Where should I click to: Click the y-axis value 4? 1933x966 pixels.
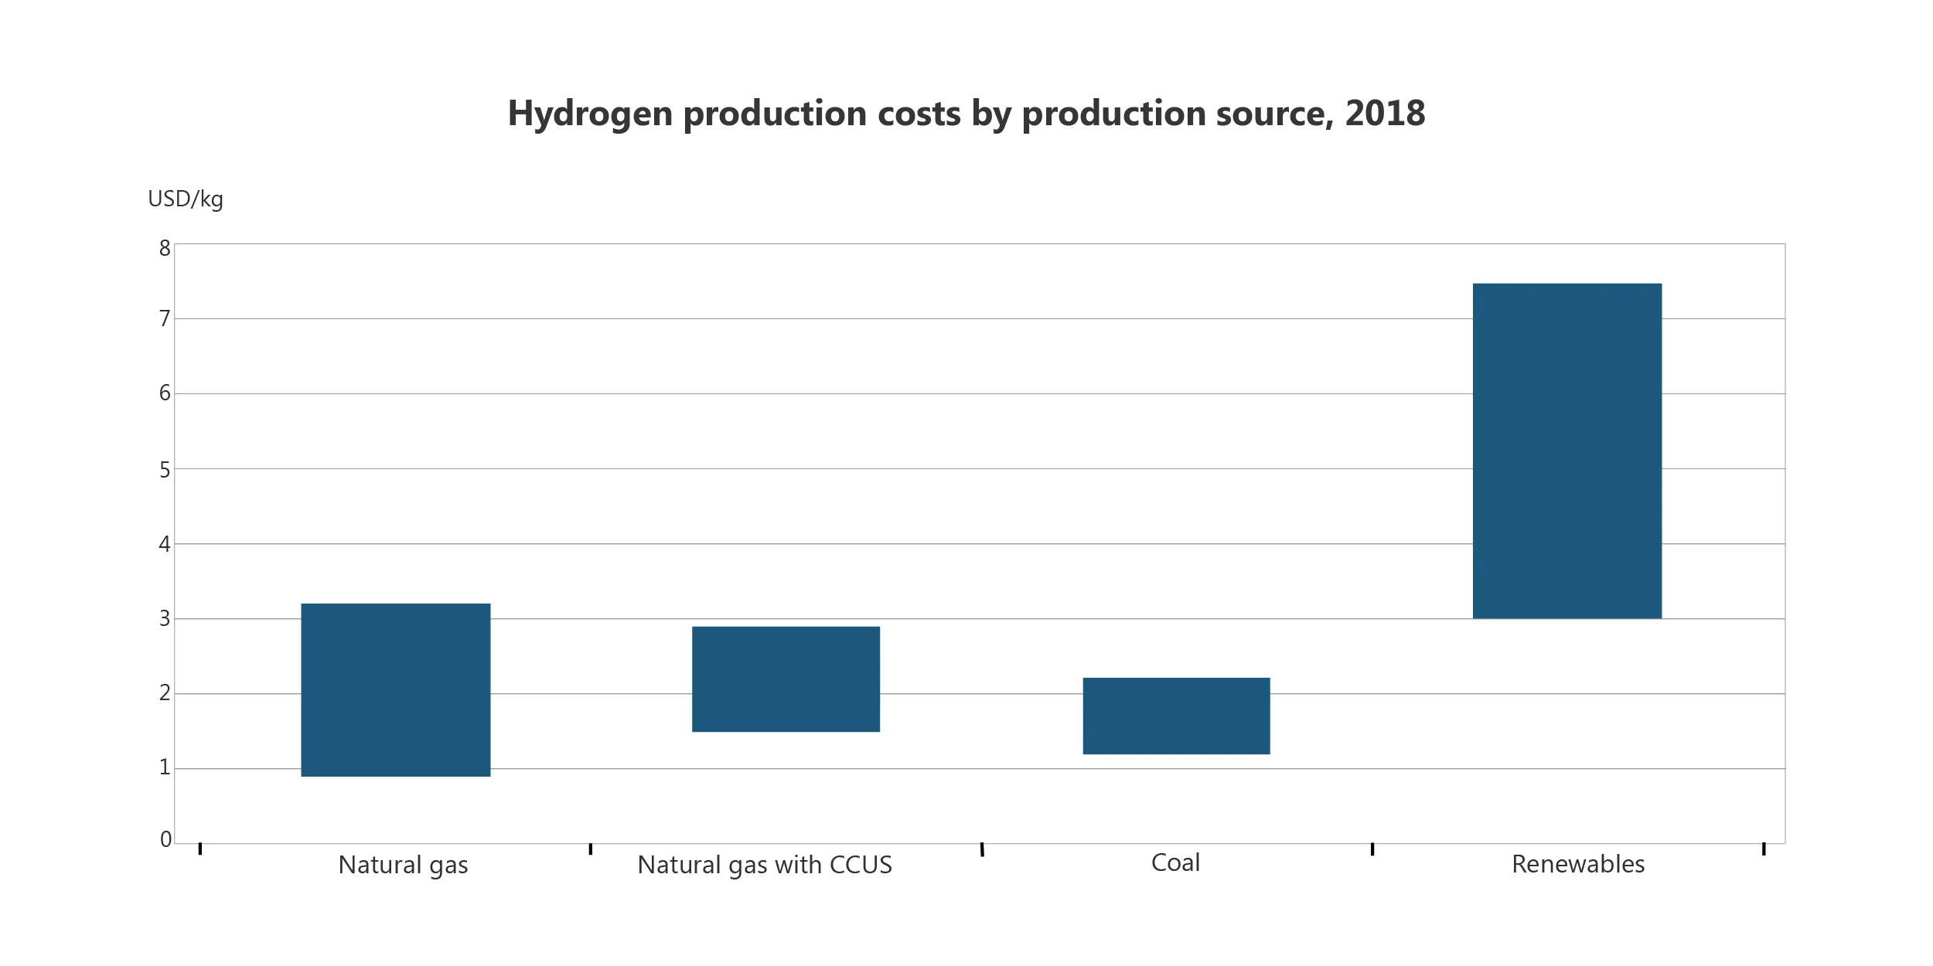tap(165, 544)
